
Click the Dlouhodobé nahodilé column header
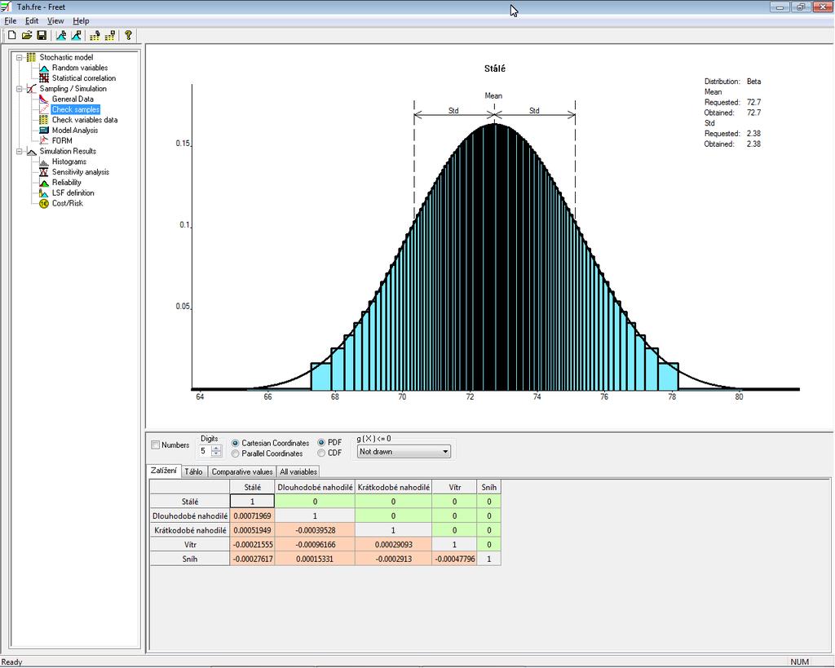point(315,488)
